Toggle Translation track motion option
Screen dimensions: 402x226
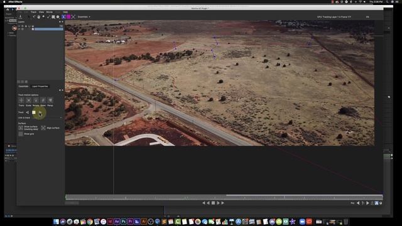point(21,100)
